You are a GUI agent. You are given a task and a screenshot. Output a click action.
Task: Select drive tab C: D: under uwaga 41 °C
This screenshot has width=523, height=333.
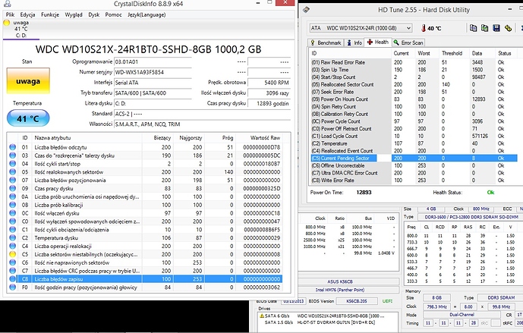click(21, 29)
